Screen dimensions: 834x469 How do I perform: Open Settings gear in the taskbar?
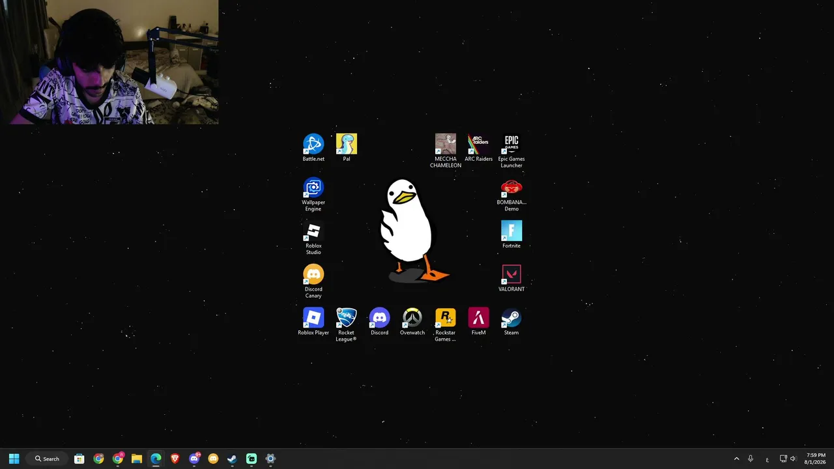270,459
